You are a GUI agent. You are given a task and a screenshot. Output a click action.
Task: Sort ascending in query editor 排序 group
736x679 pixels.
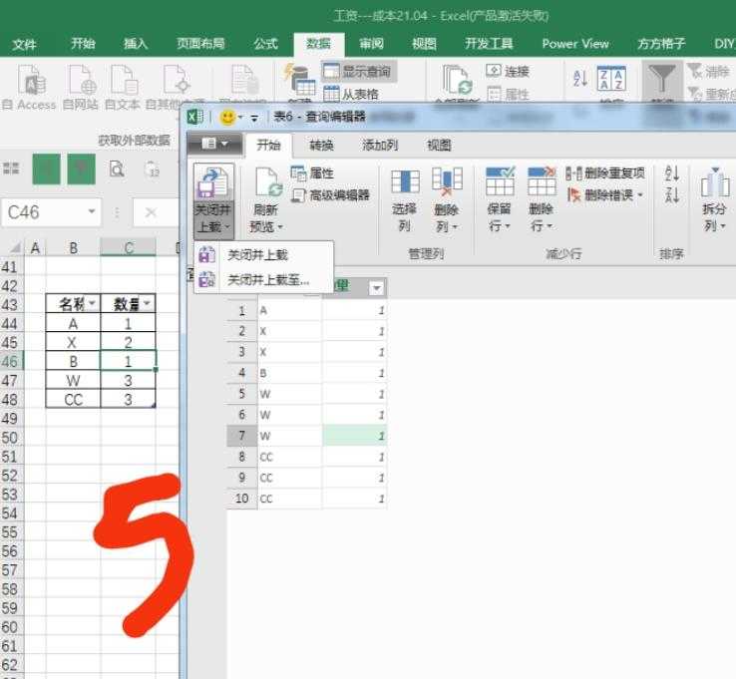[x=672, y=173]
